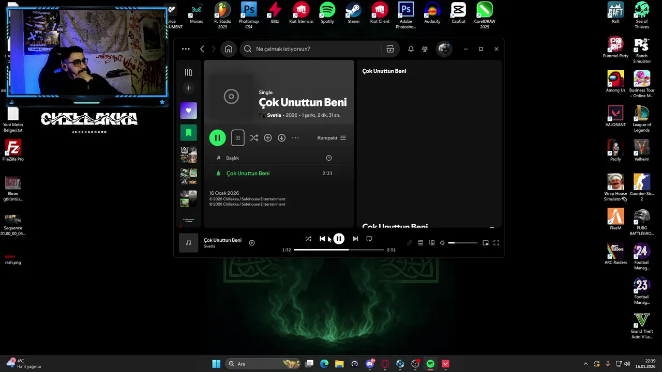Image resolution: width=662 pixels, height=372 pixels.
Task: Open FL Studio 2025 desktop shortcut
Action: 222,16
